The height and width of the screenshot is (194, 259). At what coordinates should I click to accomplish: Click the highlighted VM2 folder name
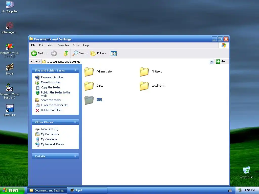click(x=99, y=100)
